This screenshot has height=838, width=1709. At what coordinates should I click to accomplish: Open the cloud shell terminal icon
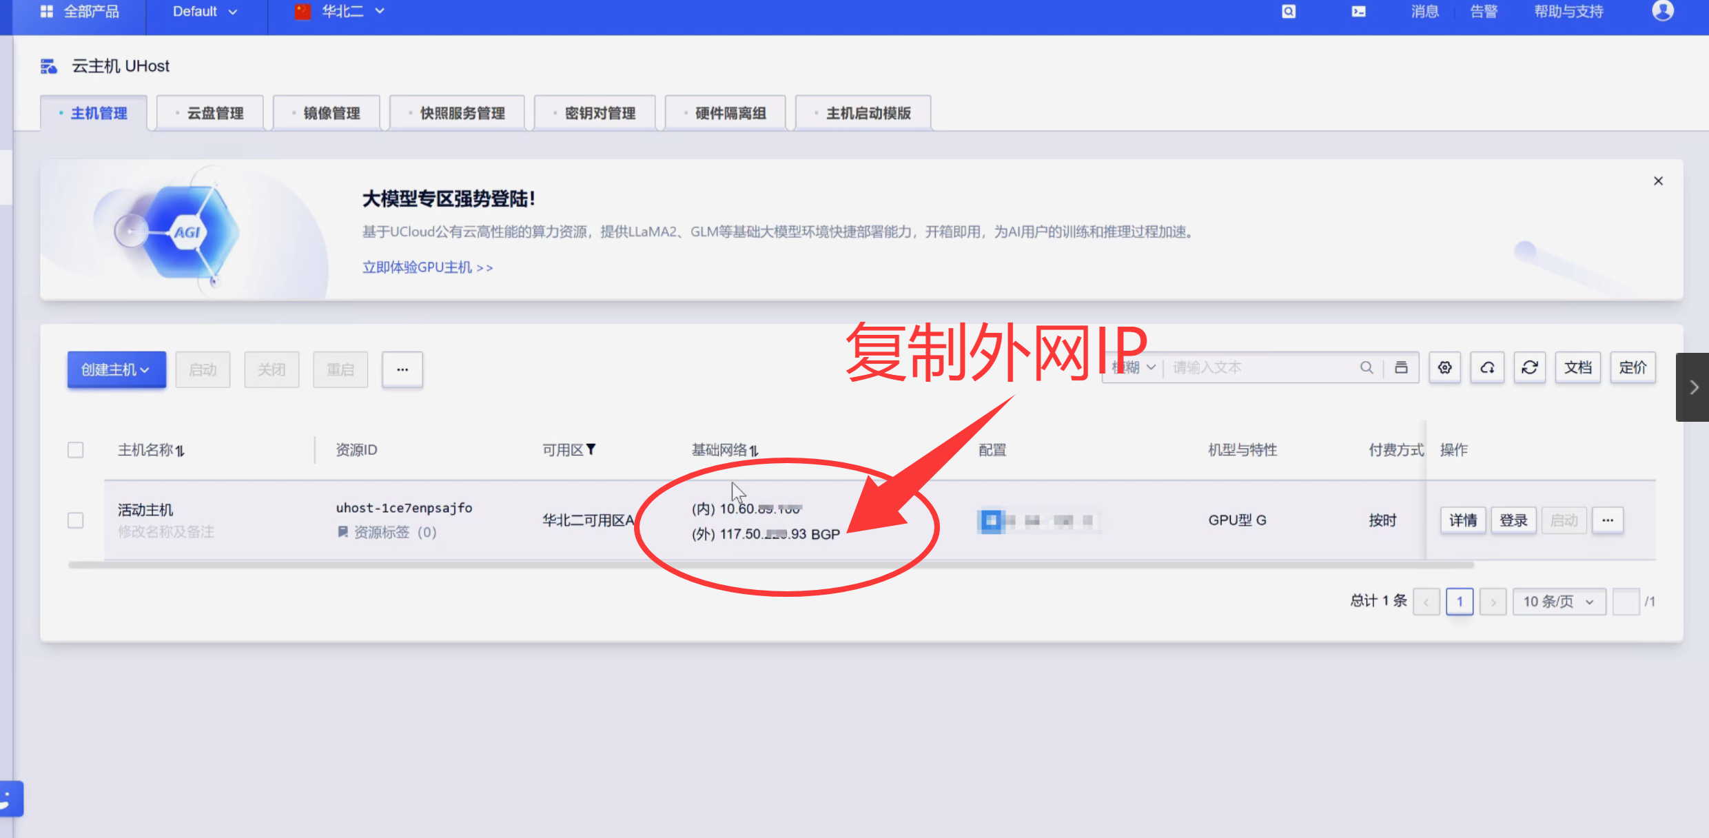1358,11
